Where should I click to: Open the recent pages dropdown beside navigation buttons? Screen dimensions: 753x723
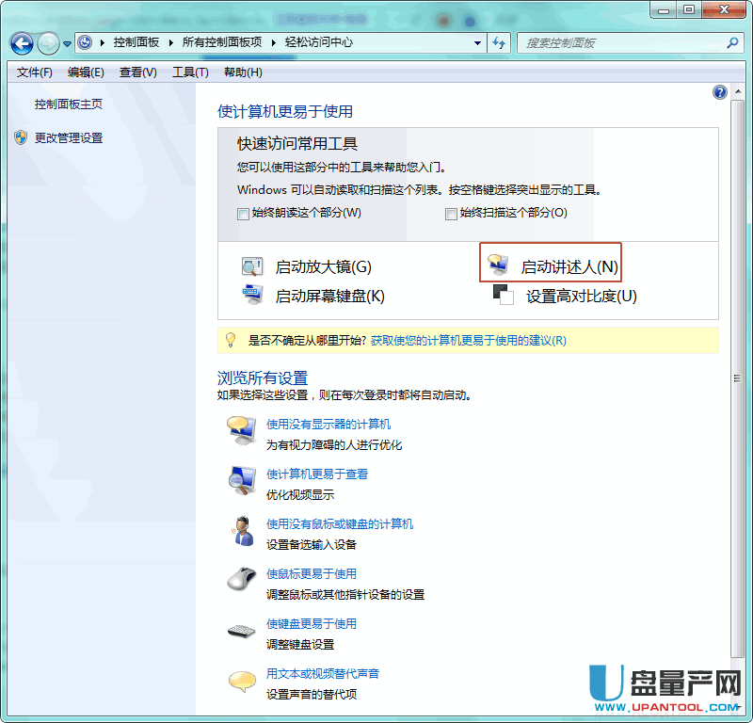pyautogui.click(x=67, y=43)
